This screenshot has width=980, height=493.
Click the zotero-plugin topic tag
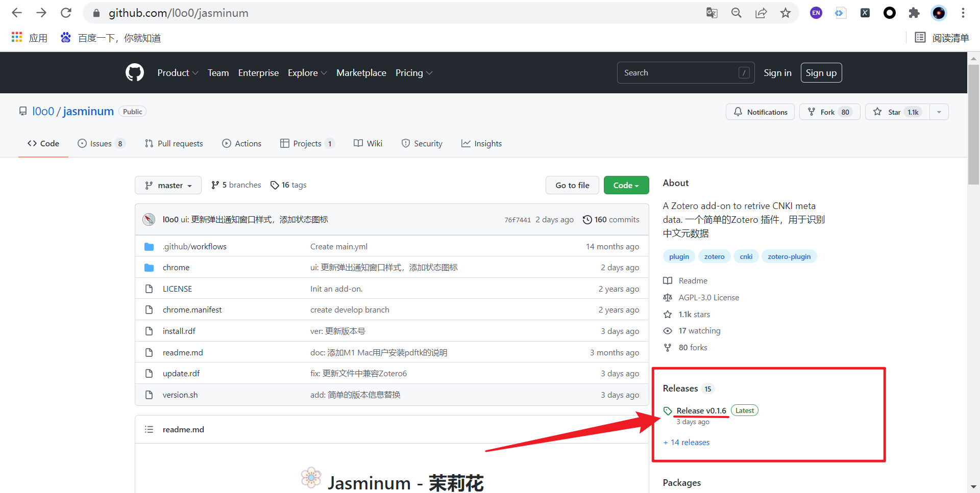click(x=789, y=256)
